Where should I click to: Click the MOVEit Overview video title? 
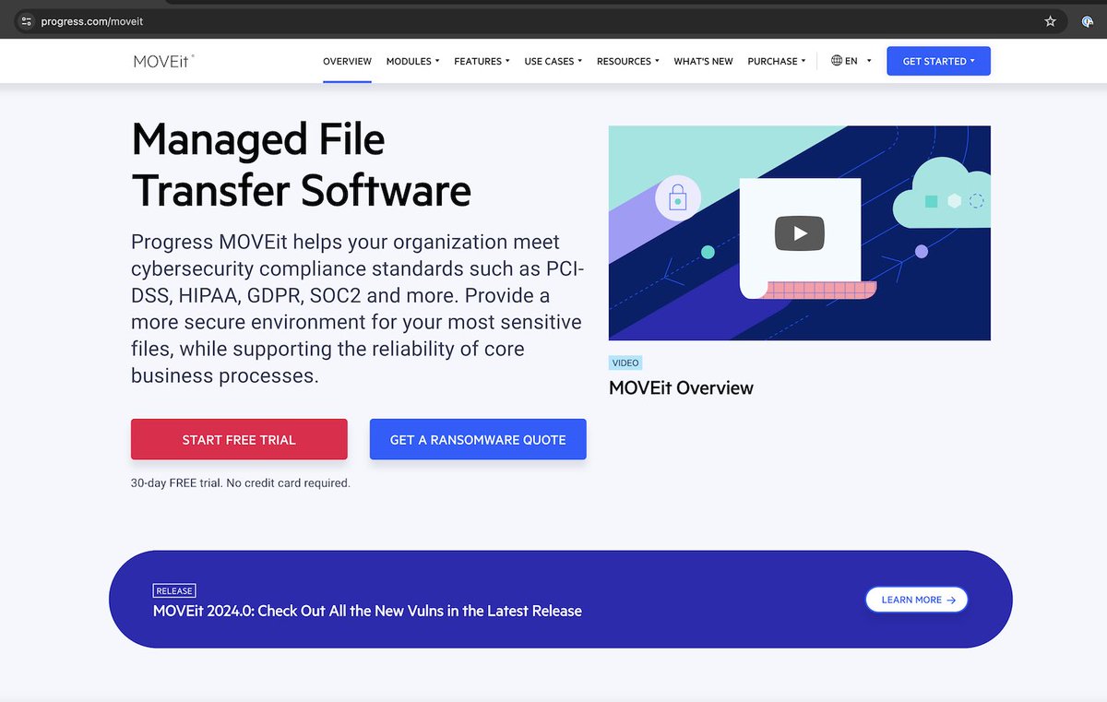681,387
